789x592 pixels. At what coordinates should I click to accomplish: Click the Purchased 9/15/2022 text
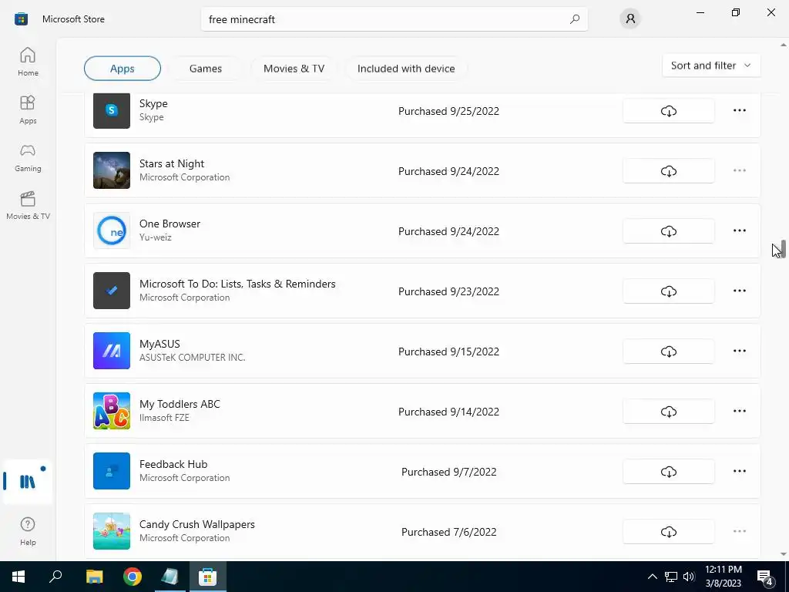point(449,351)
